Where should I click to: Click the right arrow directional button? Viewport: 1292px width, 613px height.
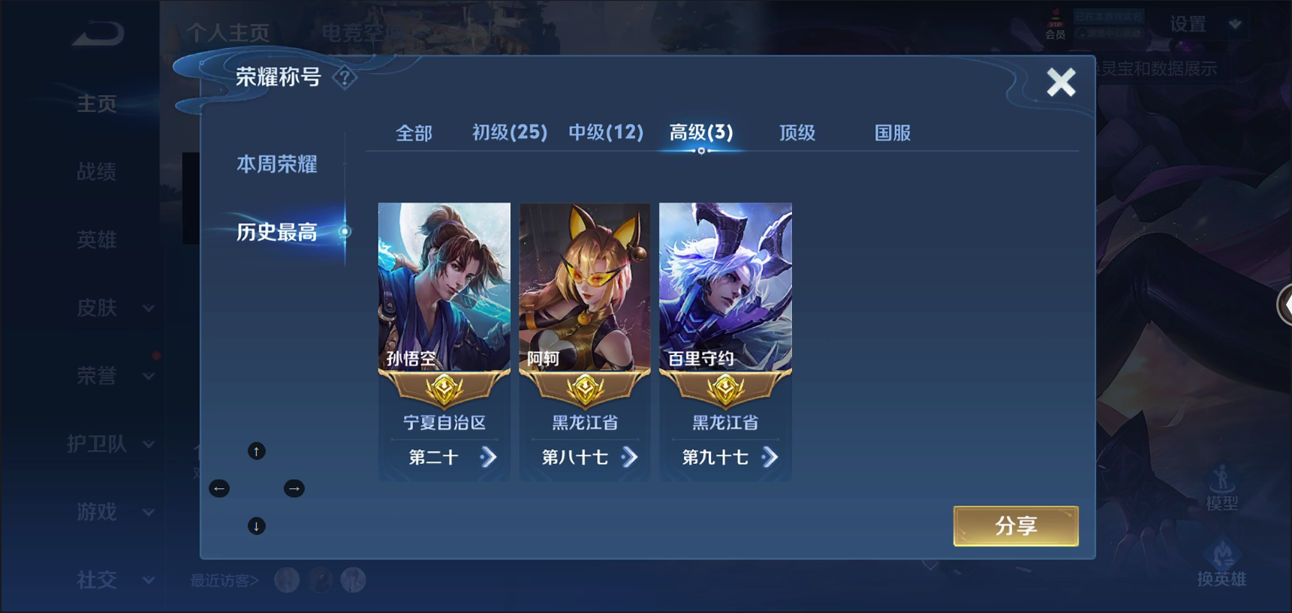(x=294, y=488)
